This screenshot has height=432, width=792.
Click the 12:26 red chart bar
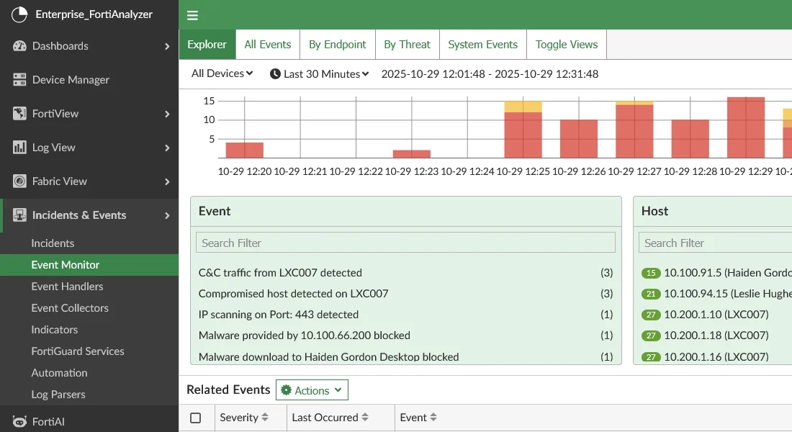(579, 139)
